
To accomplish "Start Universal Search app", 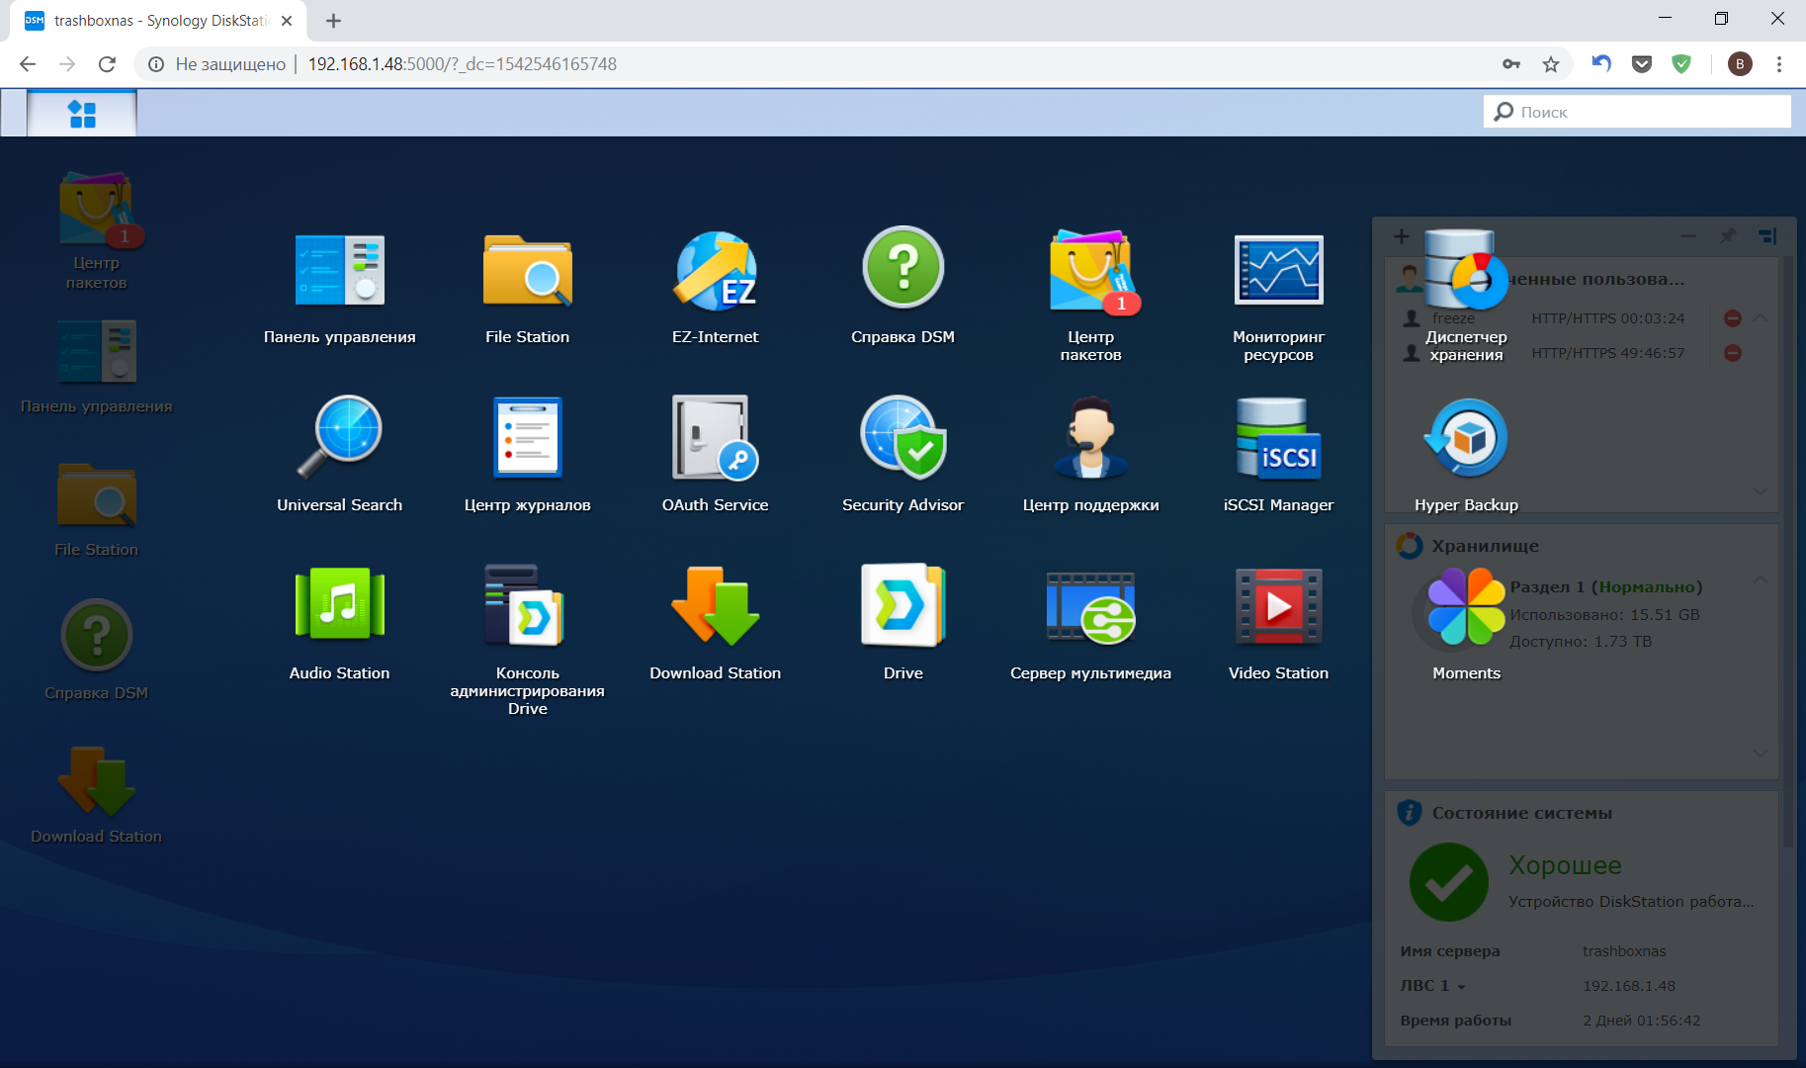I will [339, 455].
